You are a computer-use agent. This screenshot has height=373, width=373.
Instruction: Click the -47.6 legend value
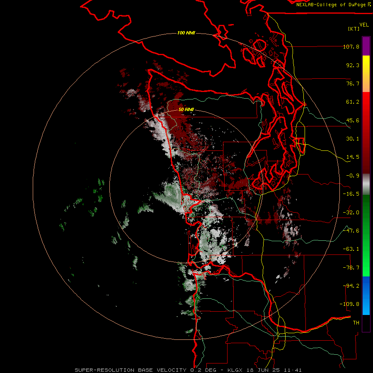pos(351,231)
